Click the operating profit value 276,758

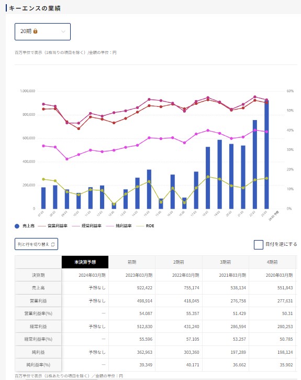[238, 301]
